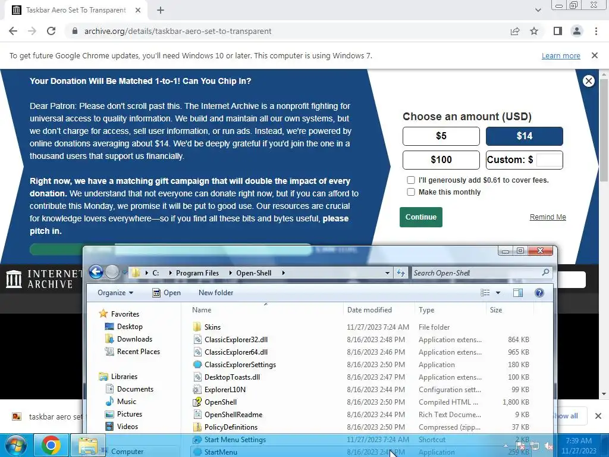Go forward in Chrome browser history
This screenshot has height=457, width=609.
[32, 31]
